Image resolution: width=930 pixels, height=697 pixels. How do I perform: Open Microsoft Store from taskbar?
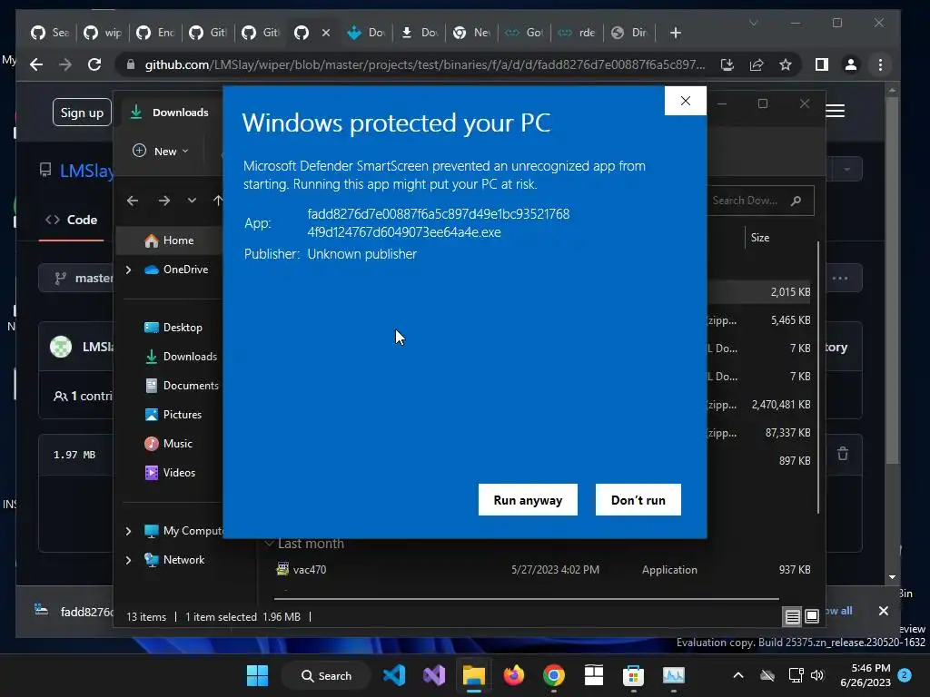[633, 675]
